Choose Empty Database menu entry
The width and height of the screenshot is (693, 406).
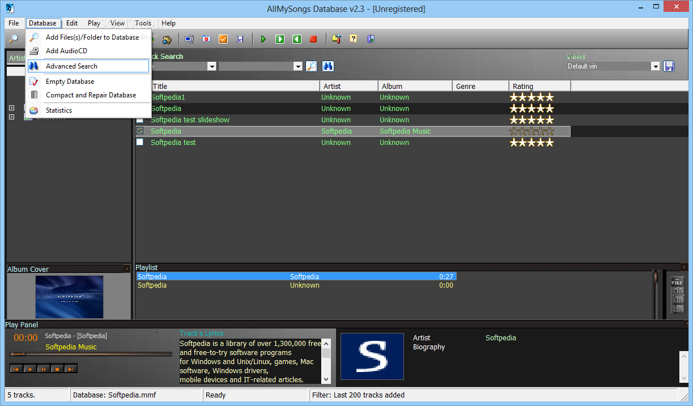pyautogui.click(x=88, y=82)
